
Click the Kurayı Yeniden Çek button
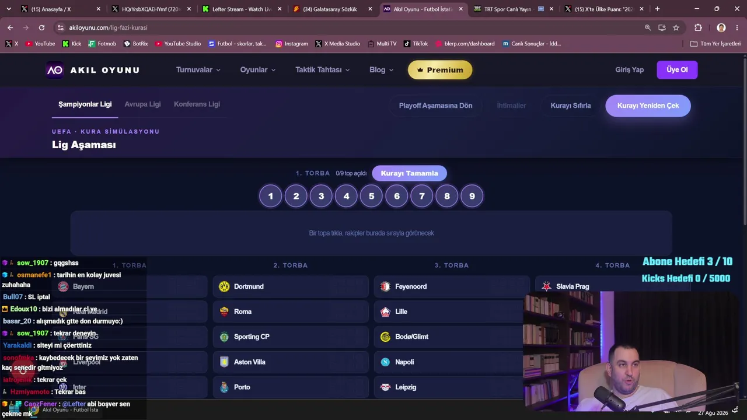coord(648,106)
